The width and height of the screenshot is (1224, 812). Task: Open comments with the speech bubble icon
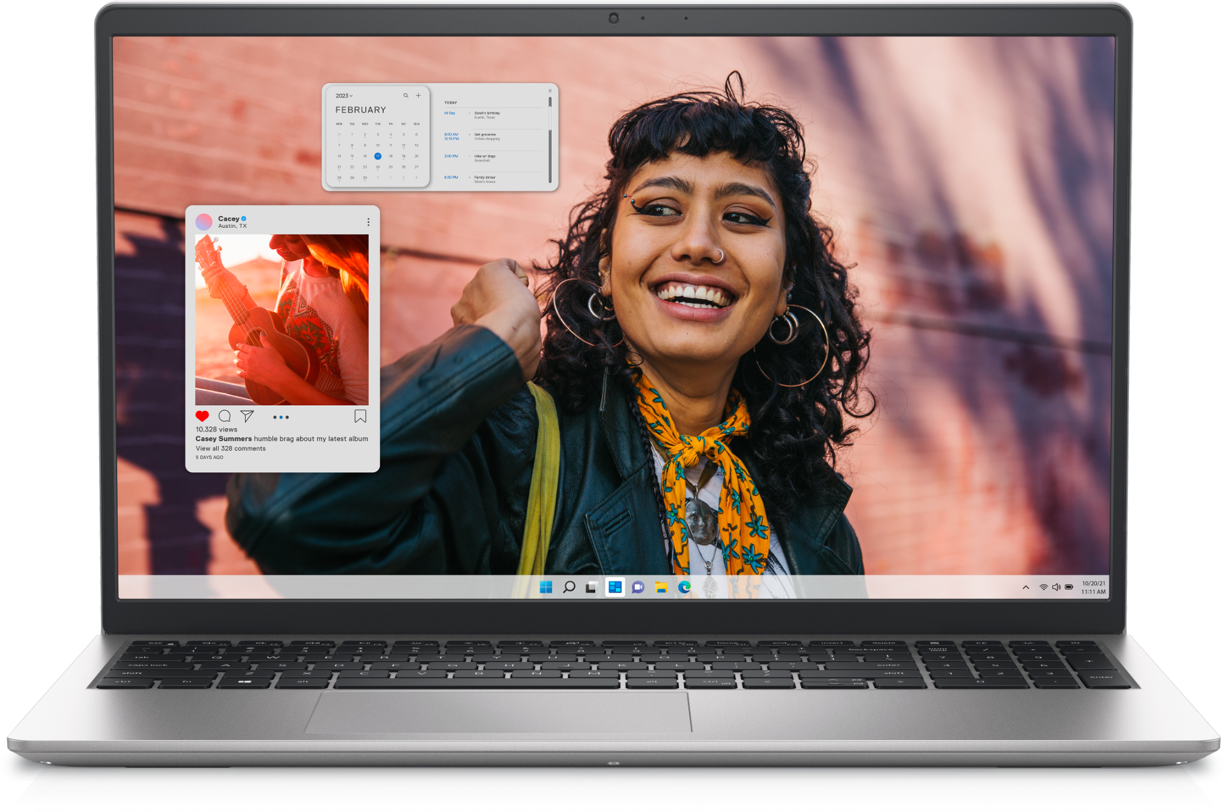[225, 416]
